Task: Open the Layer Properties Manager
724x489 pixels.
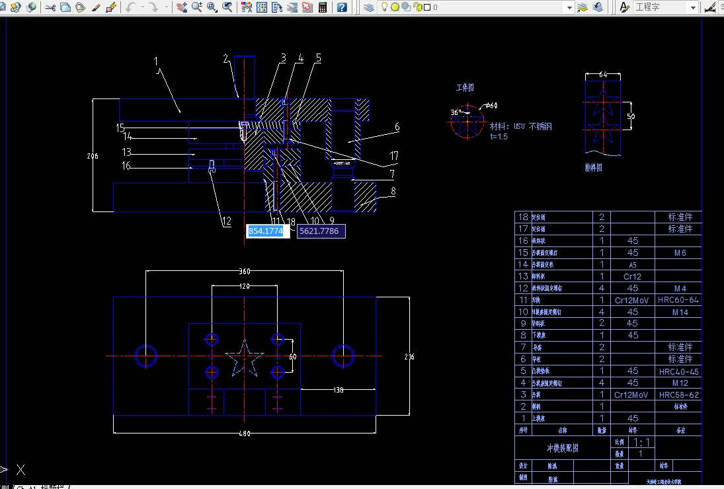Action: [368, 8]
